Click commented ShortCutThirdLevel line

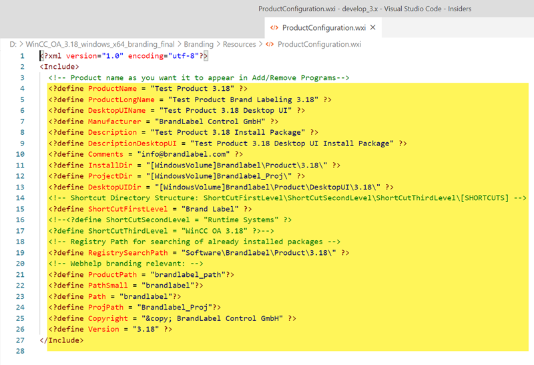(161, 231)
